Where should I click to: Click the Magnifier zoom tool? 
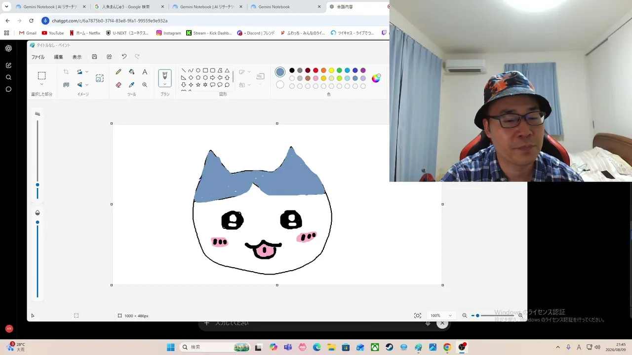[145, 85]
